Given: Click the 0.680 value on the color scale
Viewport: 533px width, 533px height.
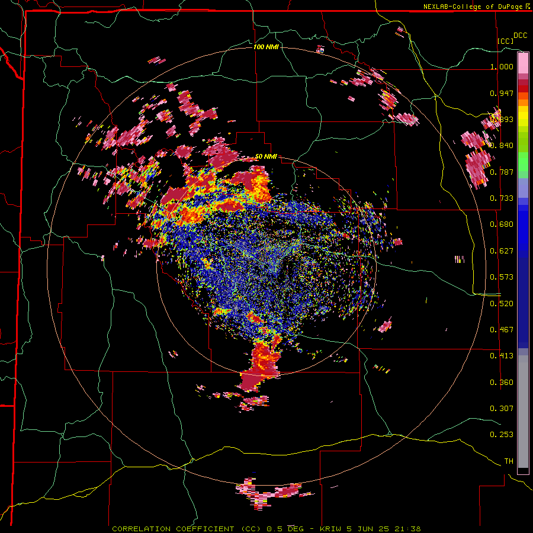Looking at the screenshot, I should tap(502, 224).
